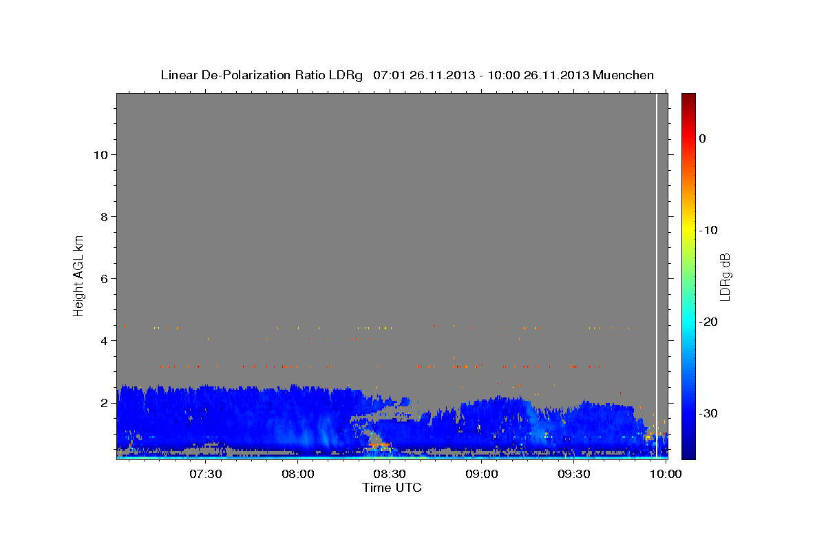Click the 'LDRg dB' colorbar label
This screenshot has height=551, width=826.
(x=724, y=276)
